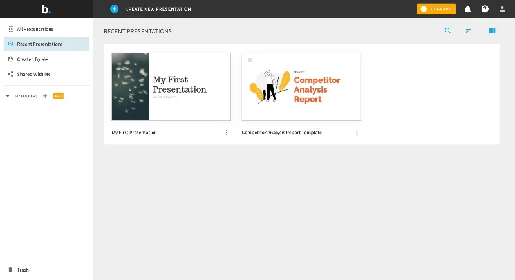Viewport: 515px width, 280px height.
Task: Toggle the grid view layout icon
Action: pos(492,30)
